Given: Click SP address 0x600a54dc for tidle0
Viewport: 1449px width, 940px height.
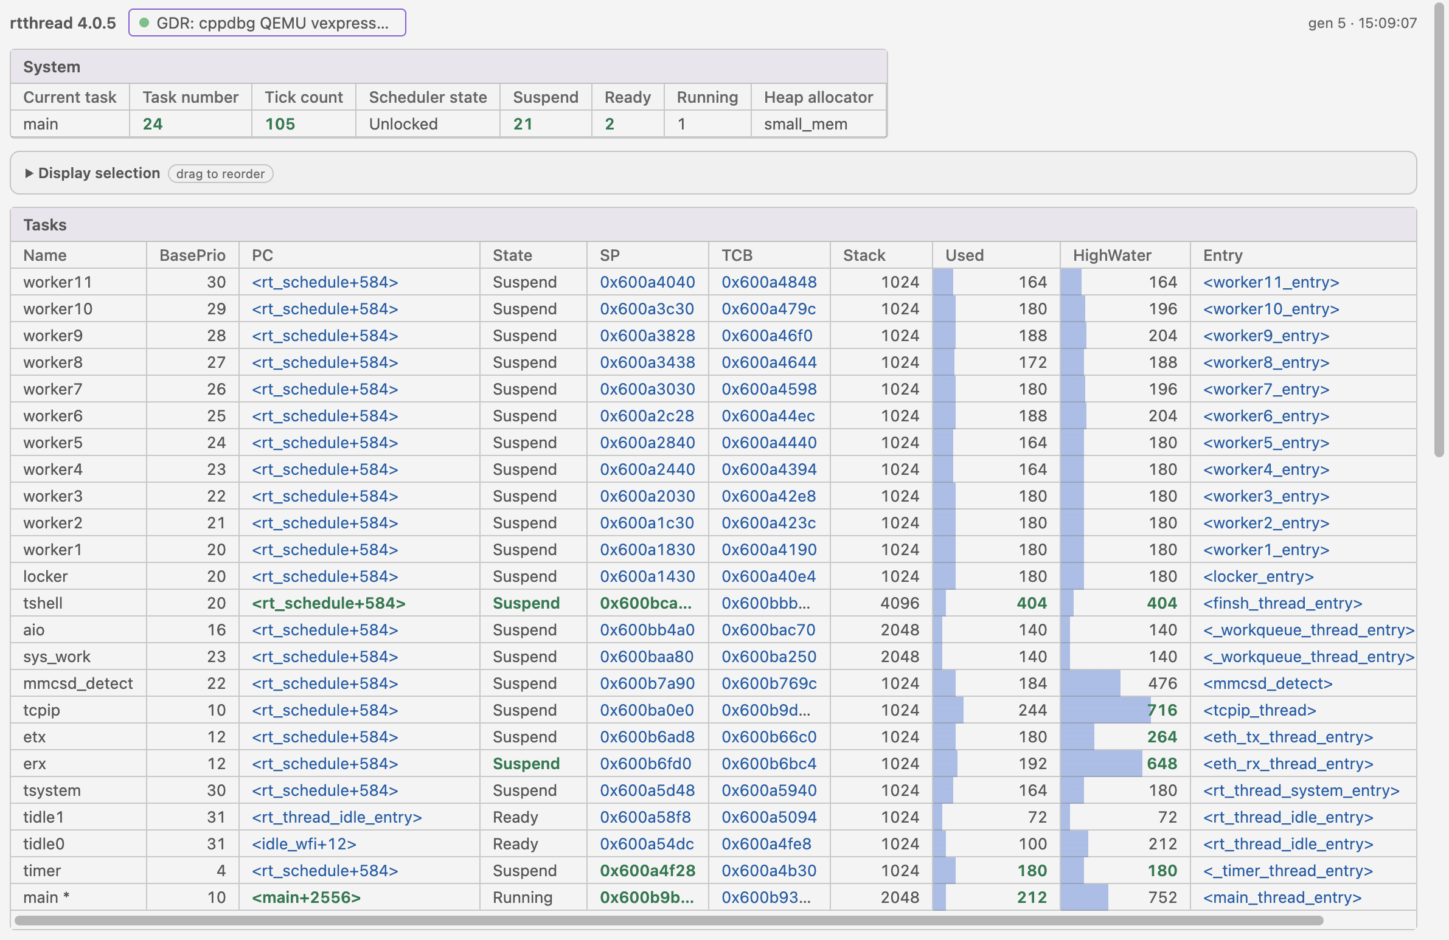Looking at the screenshot, I should [x=647, y=845].
